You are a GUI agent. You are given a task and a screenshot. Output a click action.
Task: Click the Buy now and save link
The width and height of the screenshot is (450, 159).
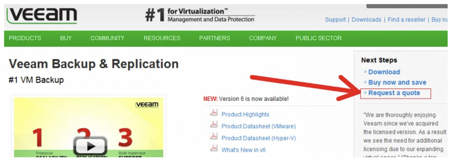[x=397, y=82]
